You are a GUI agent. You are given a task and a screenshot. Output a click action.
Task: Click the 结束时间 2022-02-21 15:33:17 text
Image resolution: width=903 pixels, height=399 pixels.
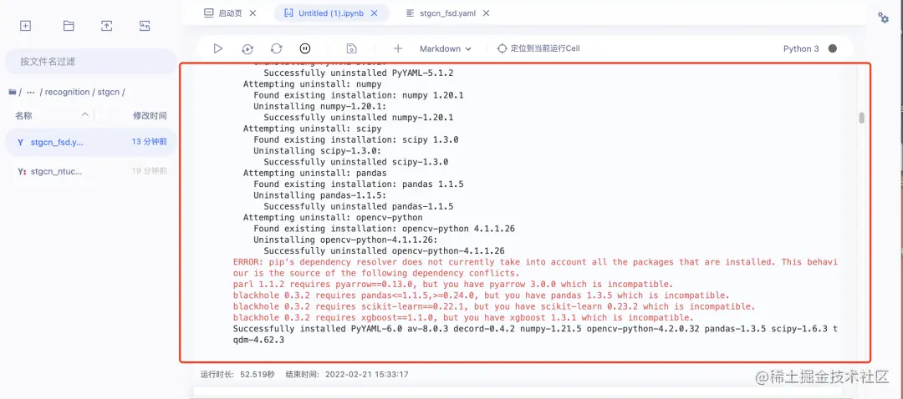pos(347,374)
